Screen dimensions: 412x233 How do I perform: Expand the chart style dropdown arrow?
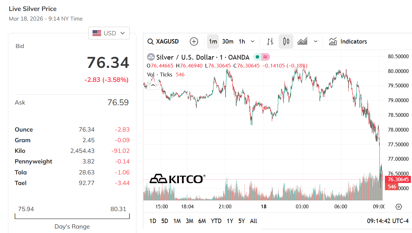point(316,41)
